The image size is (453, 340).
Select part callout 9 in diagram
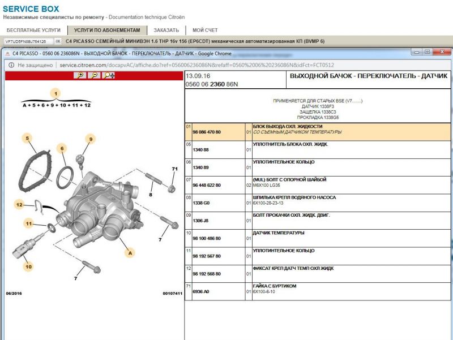pyautogui.click(x=90, y=139)
